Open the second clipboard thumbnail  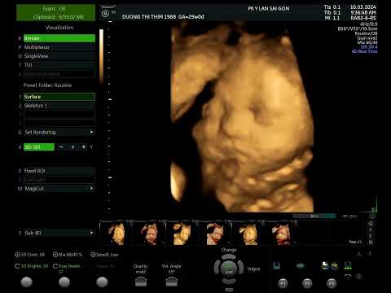[x=149, y=233]
